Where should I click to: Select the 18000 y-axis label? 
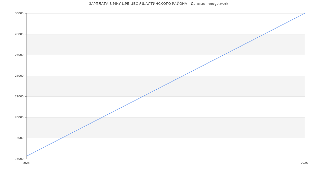click(19, 138)
